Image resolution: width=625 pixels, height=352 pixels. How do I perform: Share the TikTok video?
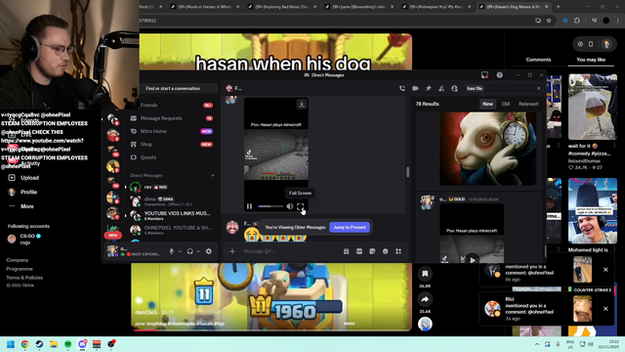[425, 299]
